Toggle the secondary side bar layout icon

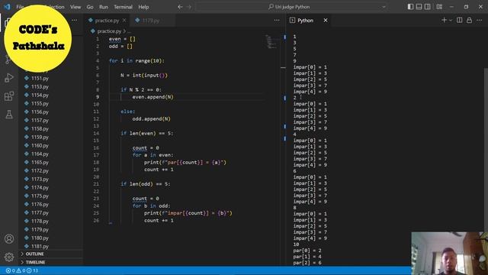[427, 7]
